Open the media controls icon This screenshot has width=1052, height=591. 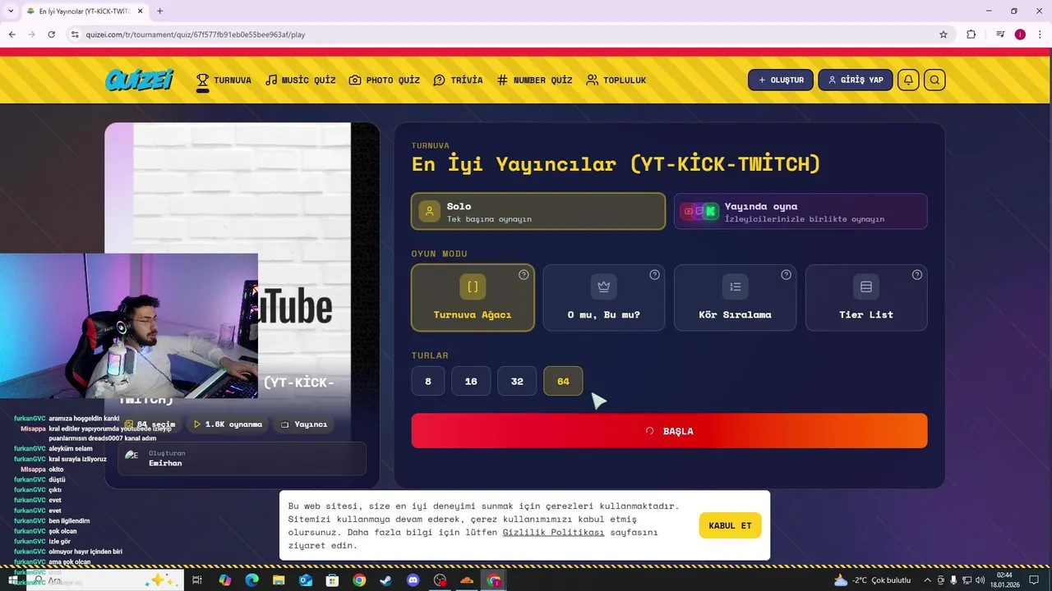click(x=1000, y=34)
